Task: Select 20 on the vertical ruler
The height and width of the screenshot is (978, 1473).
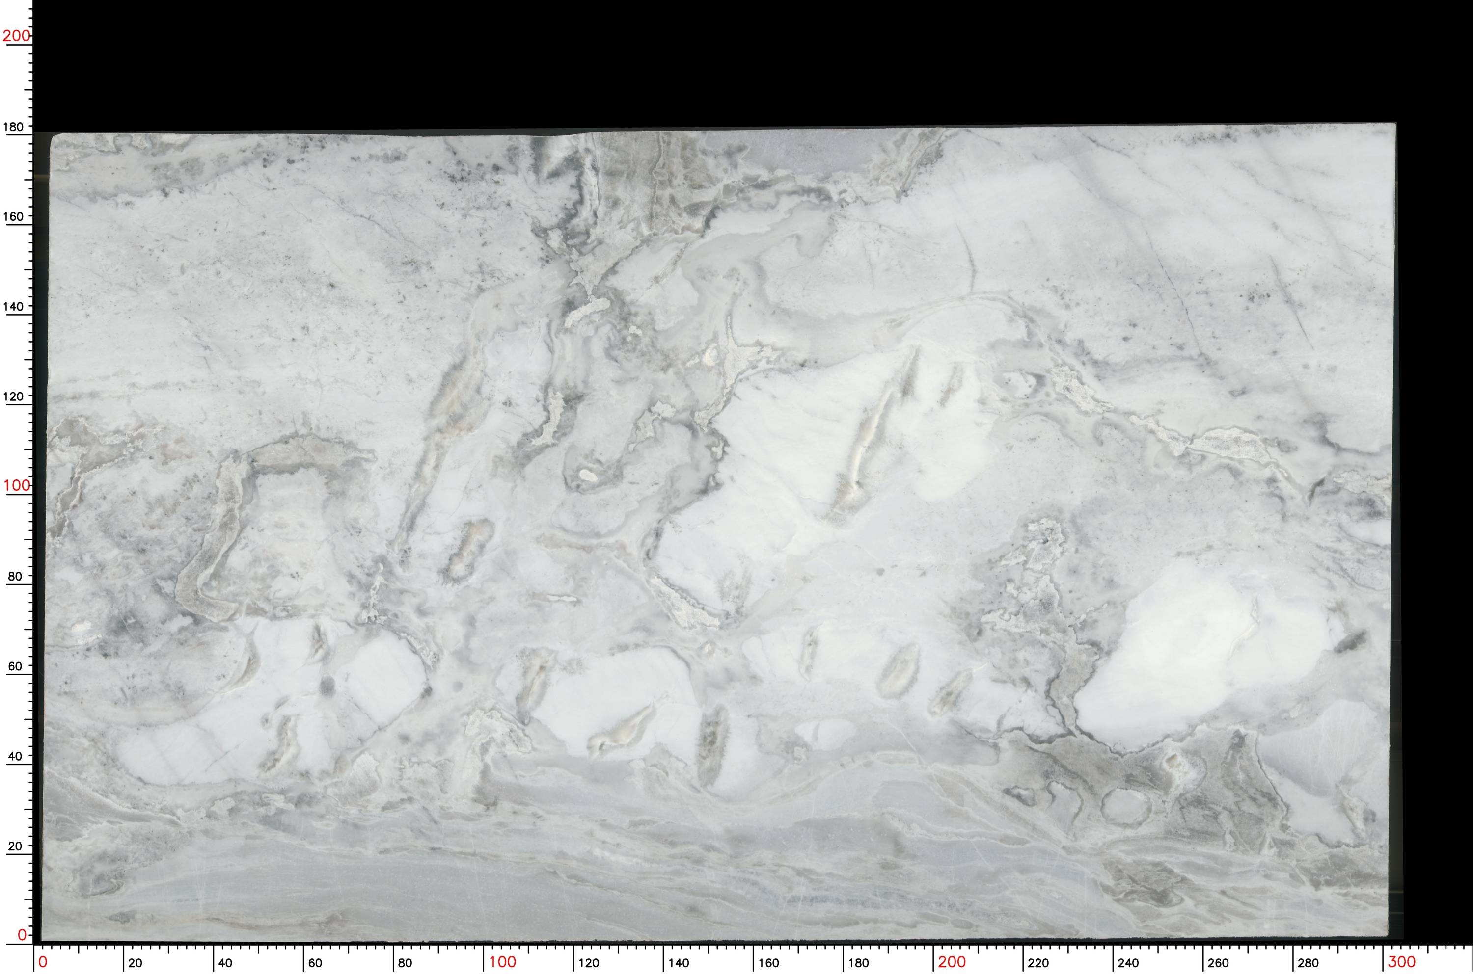Action: (15, 846)
